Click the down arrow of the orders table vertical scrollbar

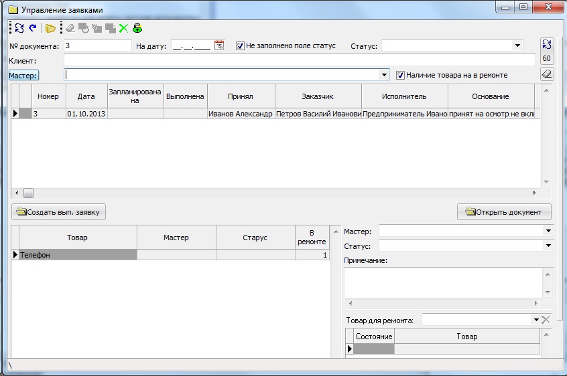click(546, 182)
